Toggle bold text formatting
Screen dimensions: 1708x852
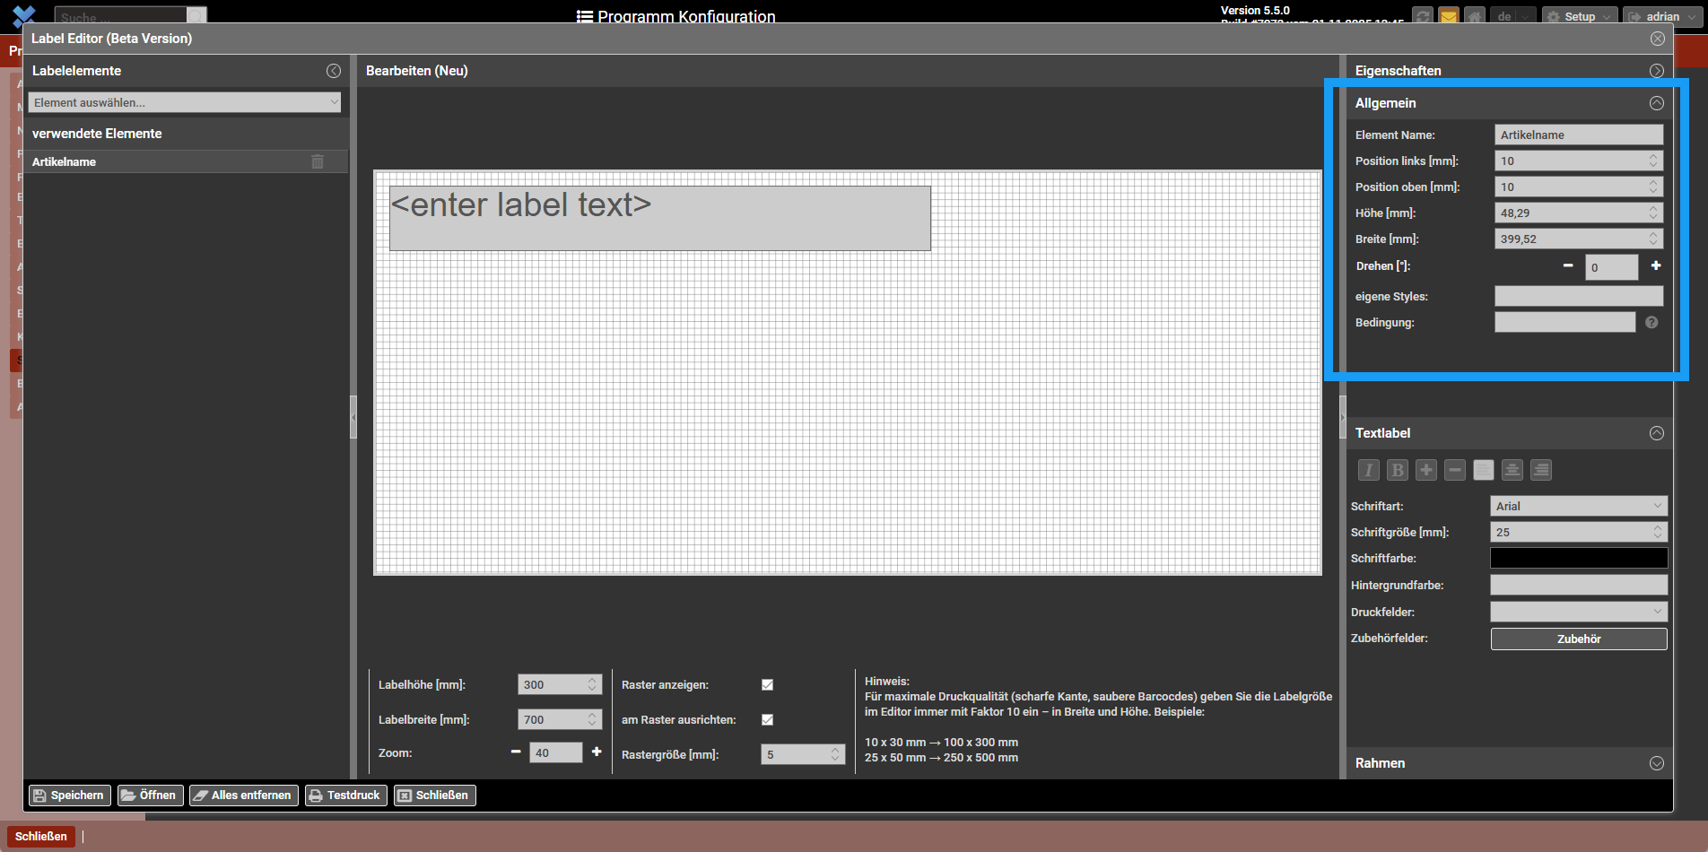[1397, 470]
